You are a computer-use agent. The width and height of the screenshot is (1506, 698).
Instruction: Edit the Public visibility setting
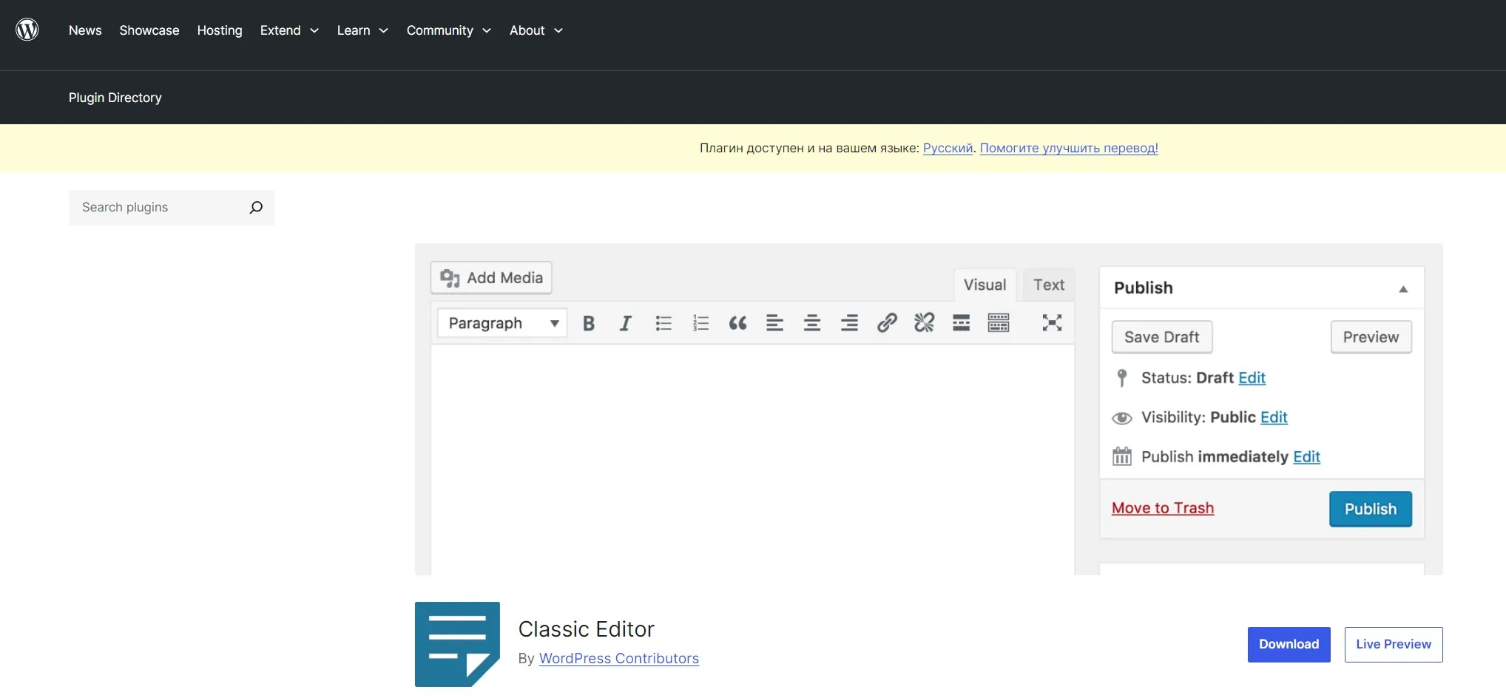(x=1274, y=417)
